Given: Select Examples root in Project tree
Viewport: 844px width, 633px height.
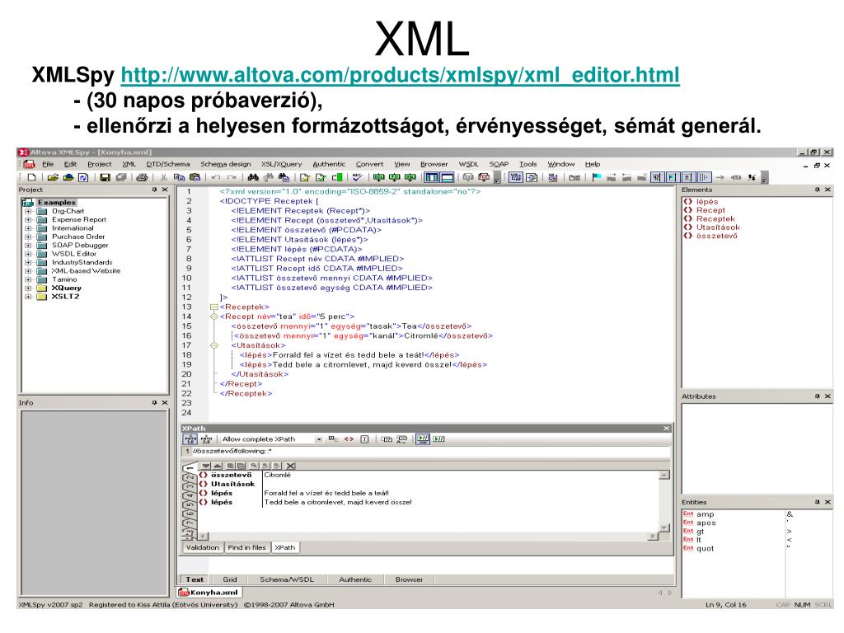Looking at the screenshot, I should click(x=57, y=203).
